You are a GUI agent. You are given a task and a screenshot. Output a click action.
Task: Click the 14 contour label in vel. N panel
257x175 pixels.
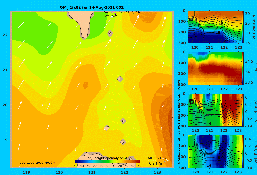209,124
